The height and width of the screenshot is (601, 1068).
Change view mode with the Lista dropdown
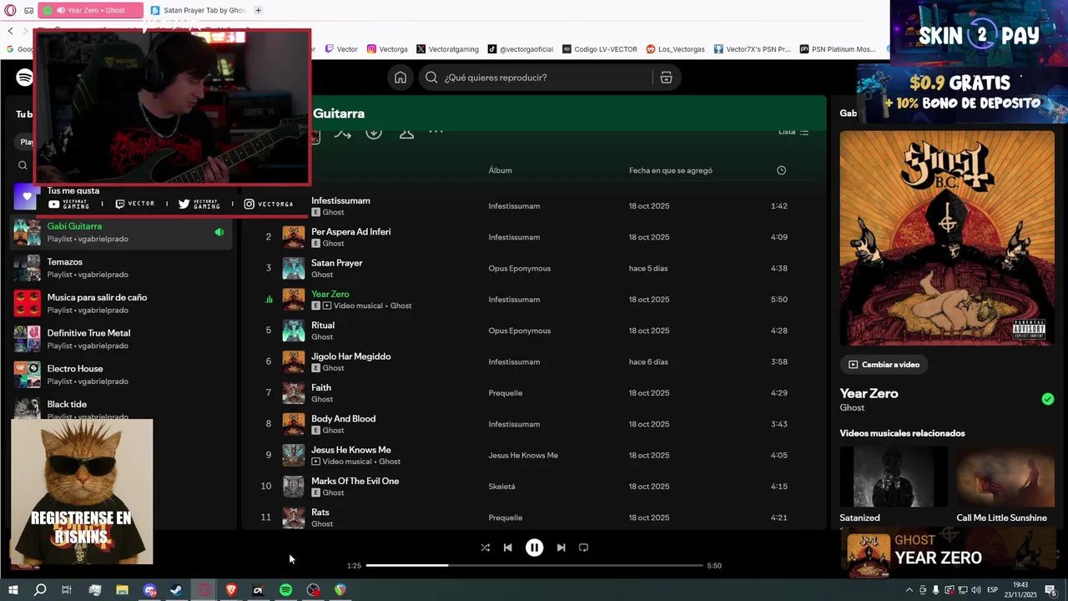[793, 132]
